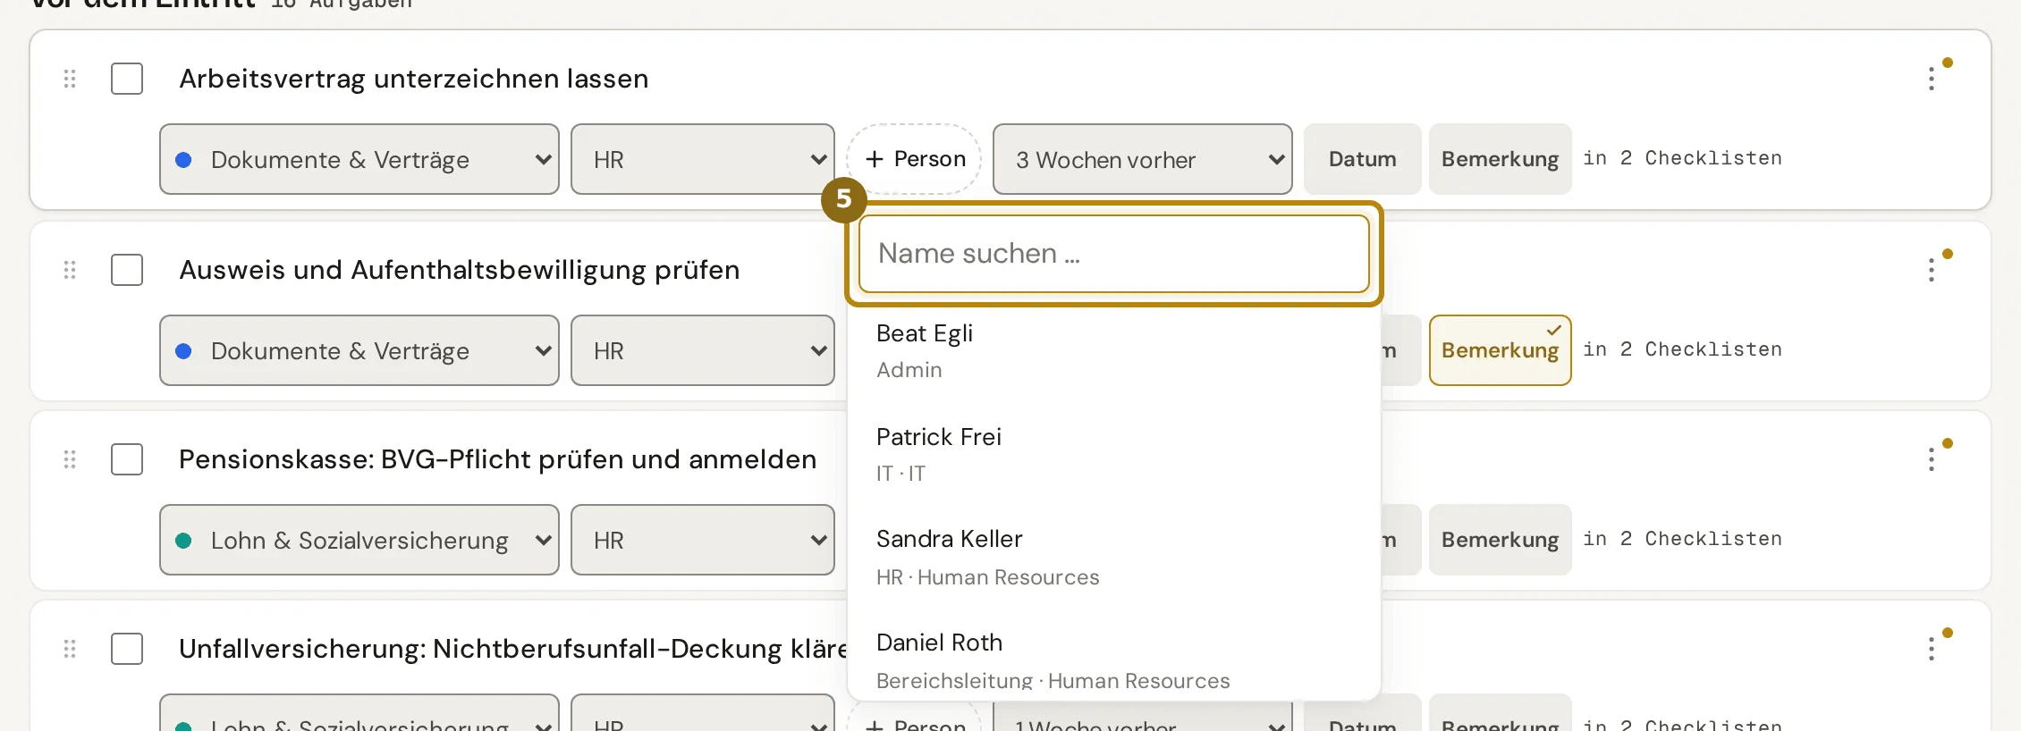Click the Bemerkung button in the Arbeitsvertrag row
This screenshot has height=731, width=2021.
1501,159
